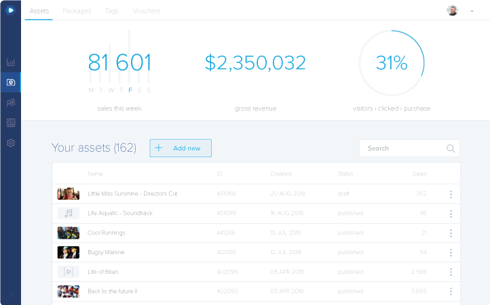Open options menu for Life Aquatic - Soundtrack
Viewport: 490px width, 305px height.
[x=451, y=213]
